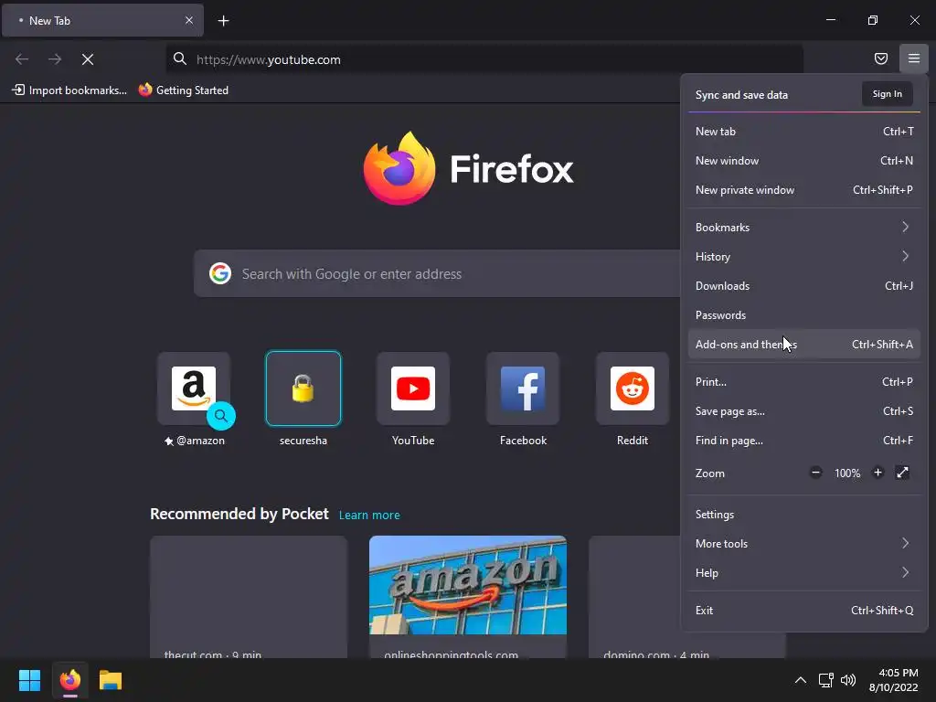Select Find in page... option
Screen dimensions: 936x702
click(x=803, y=440)
